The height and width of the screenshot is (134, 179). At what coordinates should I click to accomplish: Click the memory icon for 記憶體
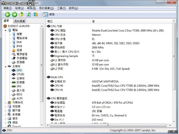coord(14,82)
